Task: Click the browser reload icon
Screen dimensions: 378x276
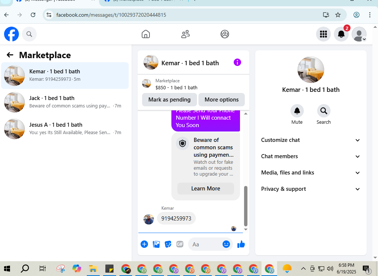Action: point(33,15)
